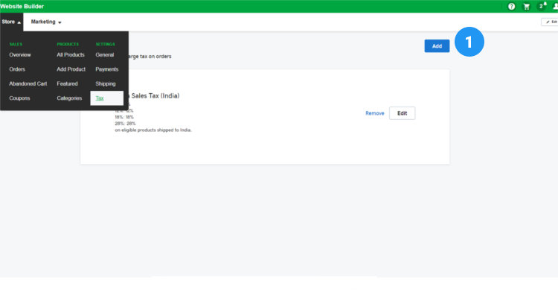The image size is (558, 298).
Task: Open the Coupons menu entry
Action: [19, 98]
